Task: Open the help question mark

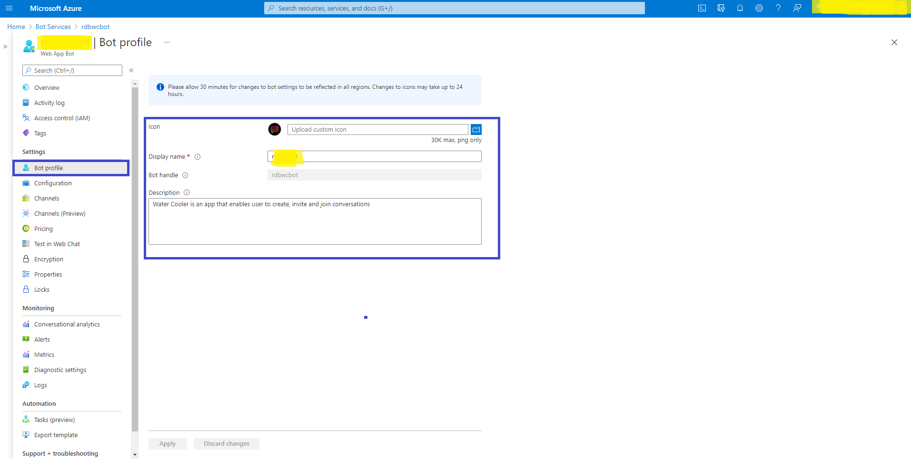Action: pyautogui.click(x=778, y=8)
